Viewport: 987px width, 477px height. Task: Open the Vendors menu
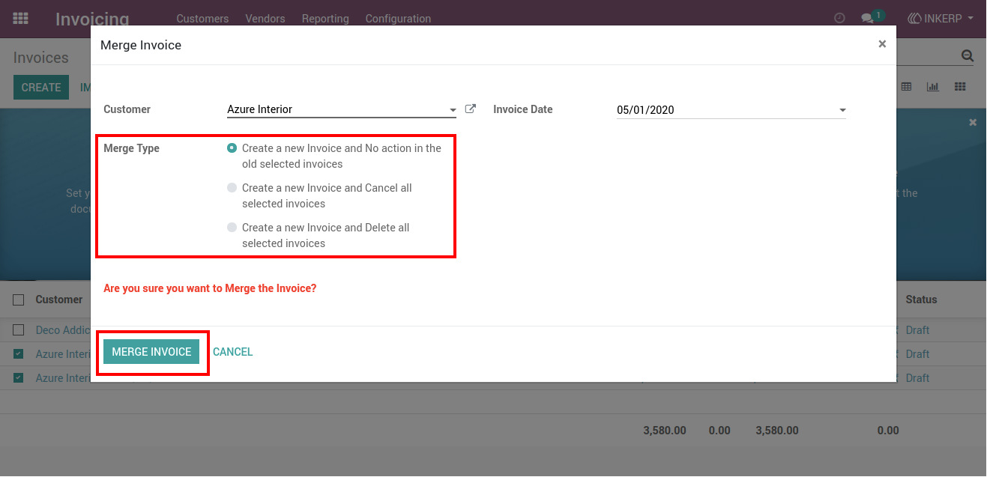point(265,19)
